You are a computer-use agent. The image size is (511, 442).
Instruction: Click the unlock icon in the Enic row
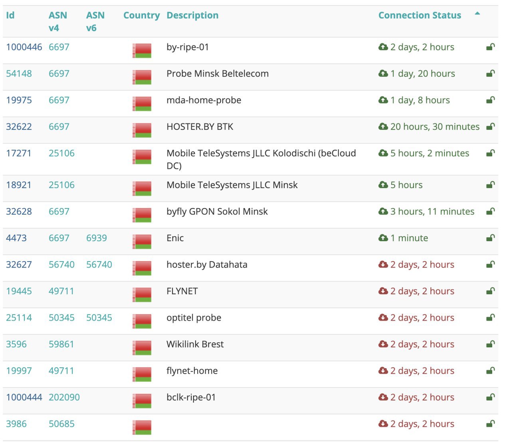pyautogui.click(x=491, y=238)
